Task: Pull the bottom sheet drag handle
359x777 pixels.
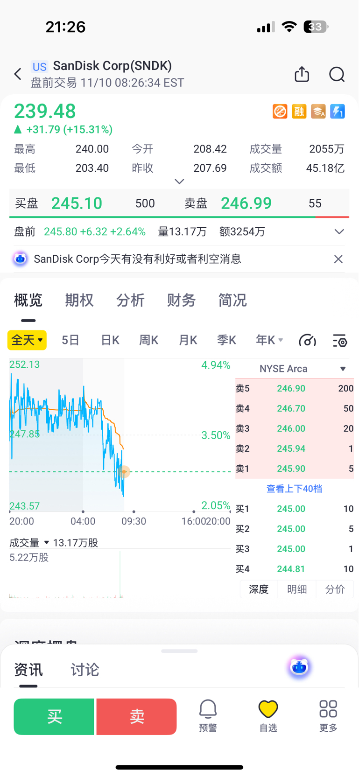Action: [179, 651]
